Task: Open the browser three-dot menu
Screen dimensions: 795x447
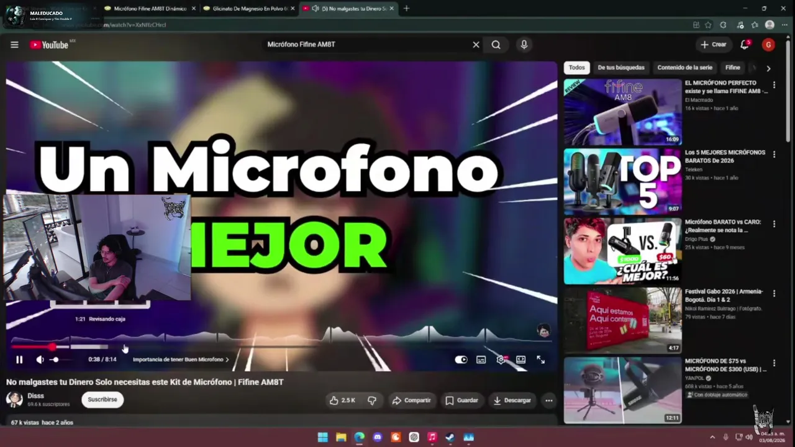Action: click(x=783, y=25)
